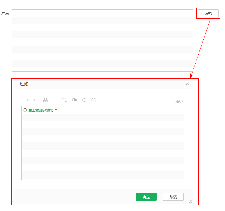Select the && AND operator icon
225x211 pixels.
click(45, 100)
